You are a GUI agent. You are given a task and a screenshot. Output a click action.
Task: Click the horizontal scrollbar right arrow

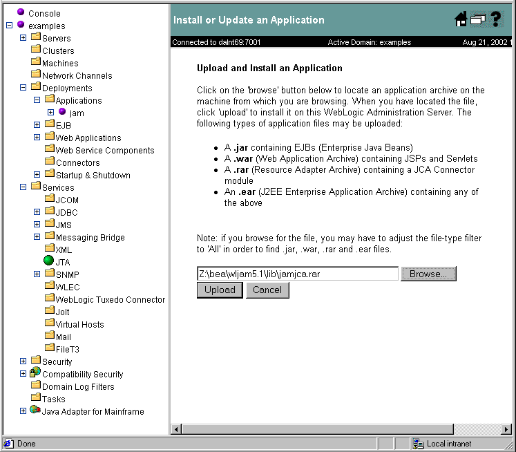[506, 429]
